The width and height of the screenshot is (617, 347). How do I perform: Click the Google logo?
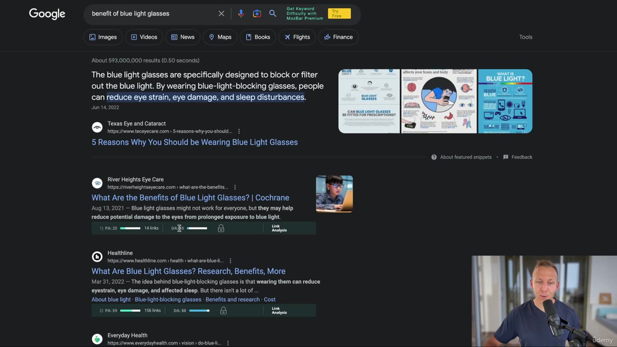pos(47,14)
